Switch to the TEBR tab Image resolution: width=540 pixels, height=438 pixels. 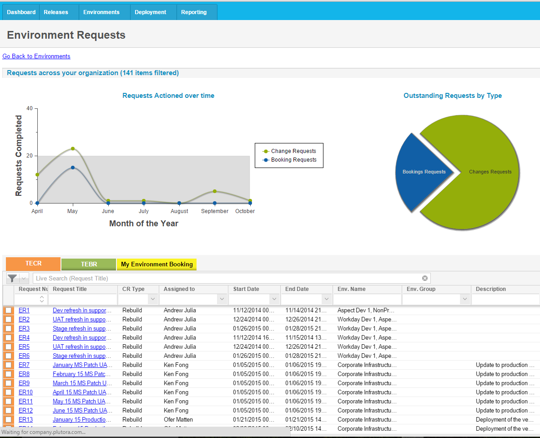pyautogui.click(x=89, y=265)
